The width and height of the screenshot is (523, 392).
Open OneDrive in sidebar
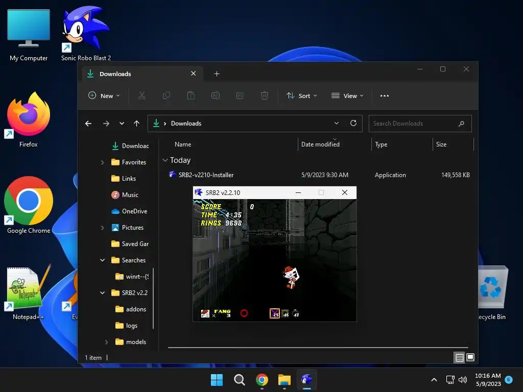tap(129, 211)
